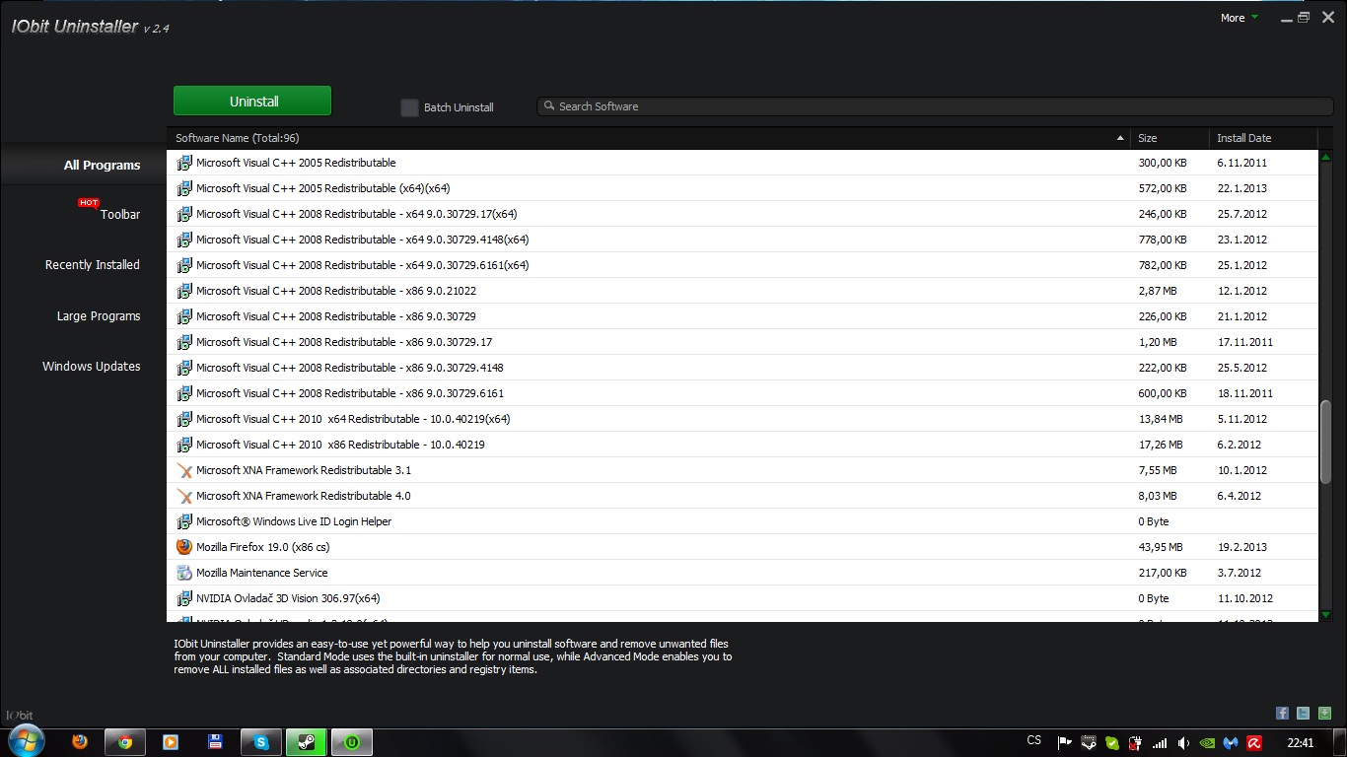Open the More dropdown menu
The width and height of the screenshot is (1347, 757).
pos(1239,18)
